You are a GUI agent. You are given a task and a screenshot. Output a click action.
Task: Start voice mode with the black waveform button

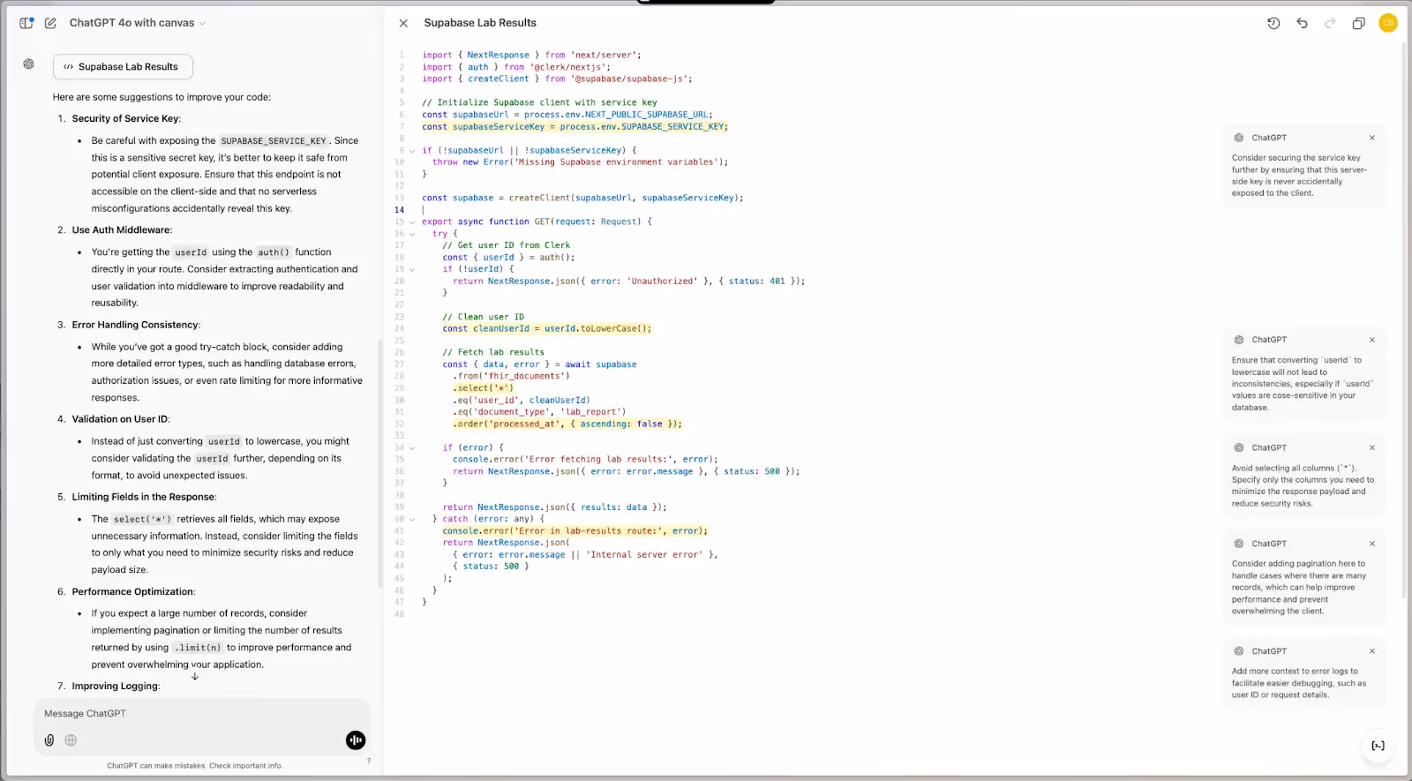(356, 740)
